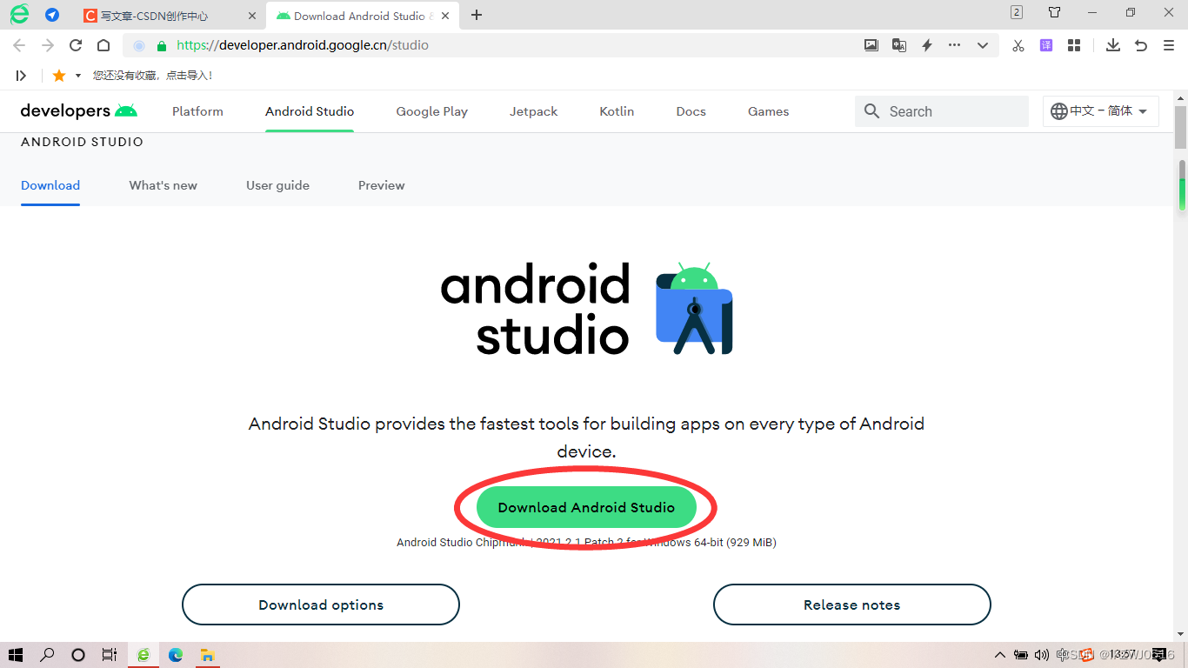
Task: Click the green Download Android Studio button
Action: pyautogui.click(x=586, y=507)
